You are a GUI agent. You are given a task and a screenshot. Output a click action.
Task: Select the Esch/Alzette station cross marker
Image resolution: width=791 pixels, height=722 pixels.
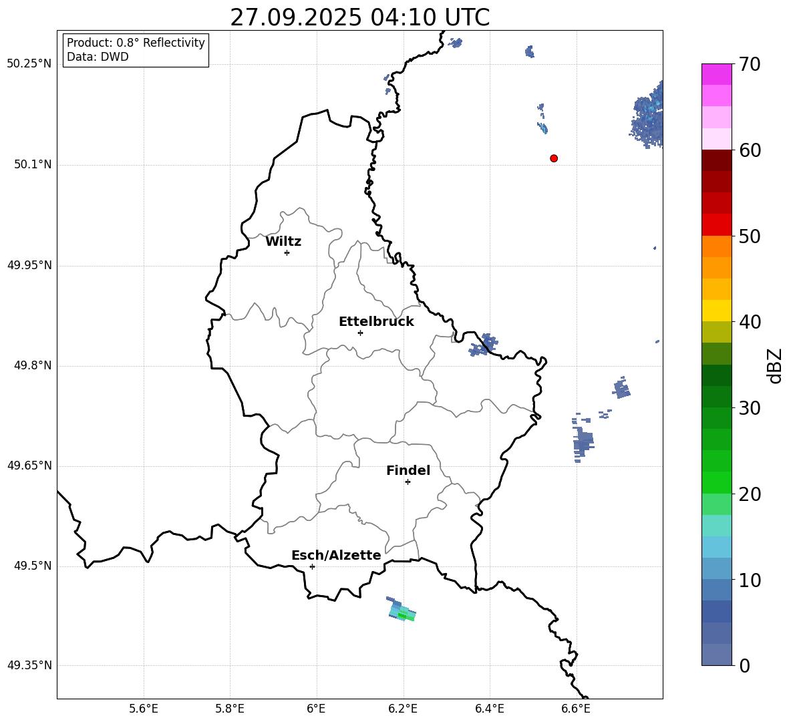[312, 566]
